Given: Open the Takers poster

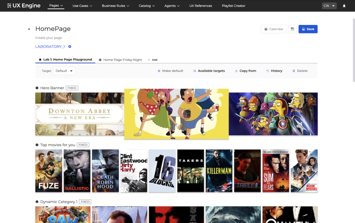Looking at the screenshot, I should [x=191, y=171].
